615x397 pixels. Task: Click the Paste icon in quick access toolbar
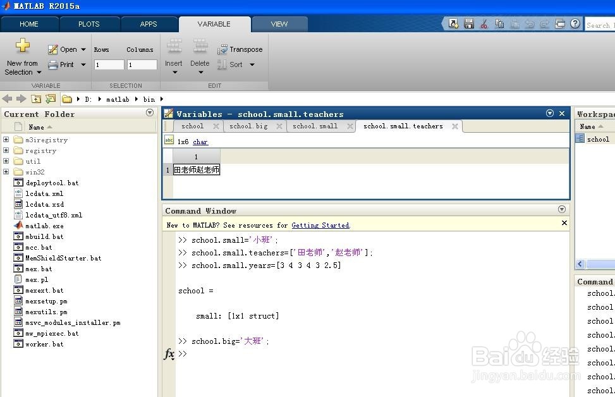point(515,24)
